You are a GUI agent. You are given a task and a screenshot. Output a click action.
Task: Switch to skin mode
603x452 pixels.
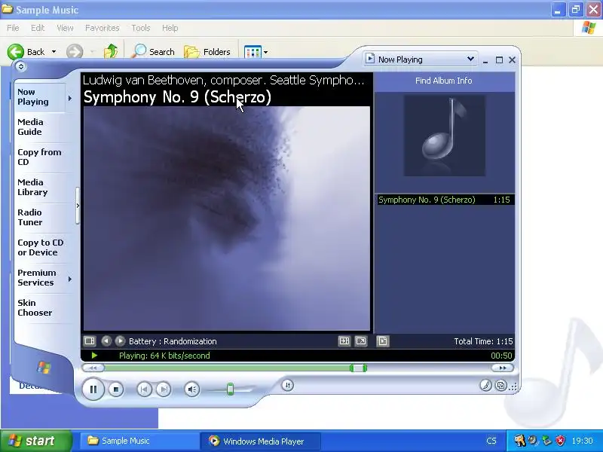coord(500,385)
